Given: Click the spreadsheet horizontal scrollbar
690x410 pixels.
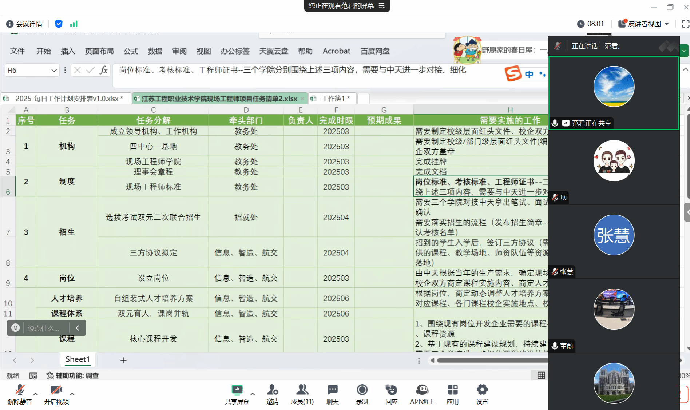Looking at the screenshot, I should pyautogui.click(x=491, y=361).
